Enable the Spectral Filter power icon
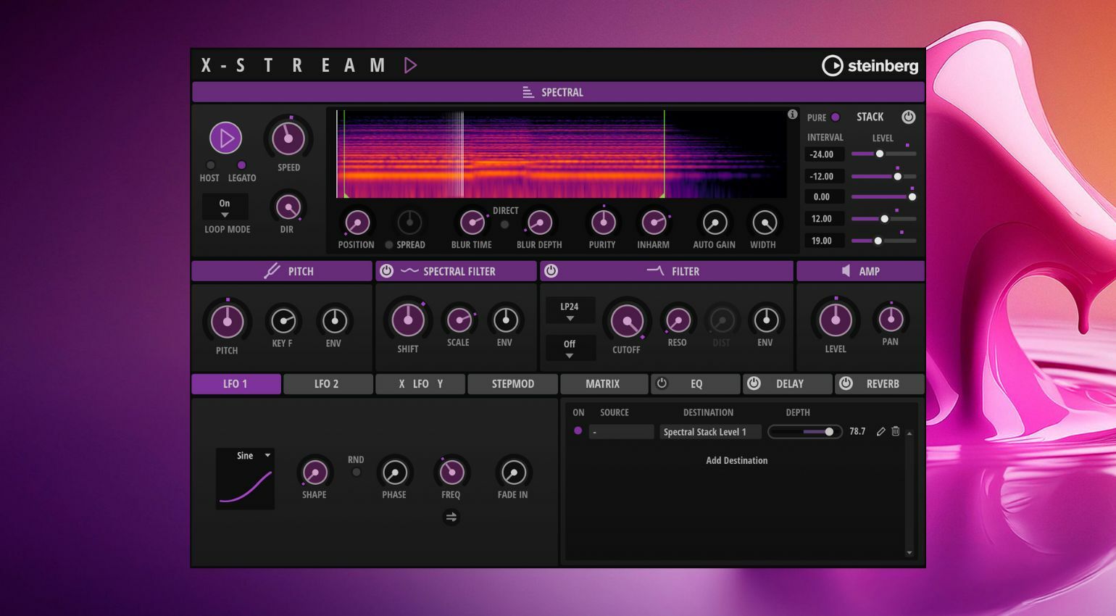 [x=386, y=271]
